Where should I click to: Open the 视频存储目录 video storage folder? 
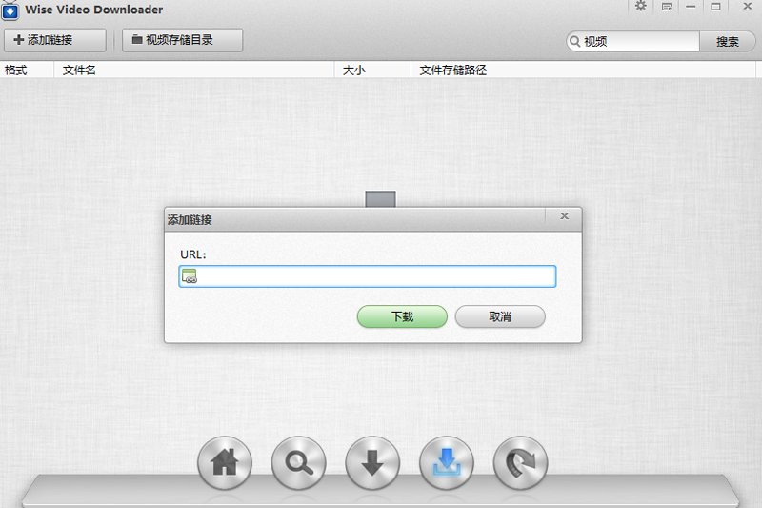point(182,40)
